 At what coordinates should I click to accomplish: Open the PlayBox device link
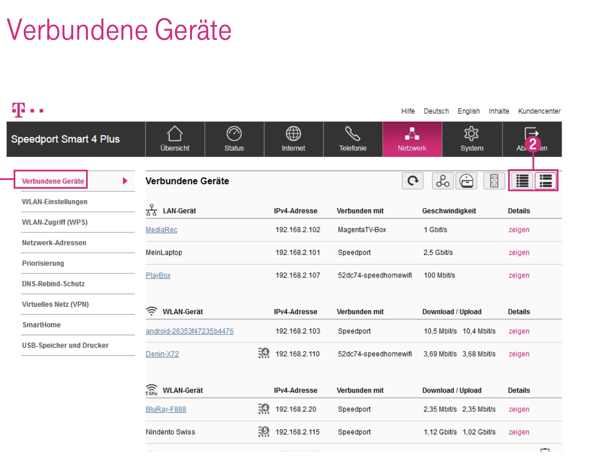pos(158,275)
